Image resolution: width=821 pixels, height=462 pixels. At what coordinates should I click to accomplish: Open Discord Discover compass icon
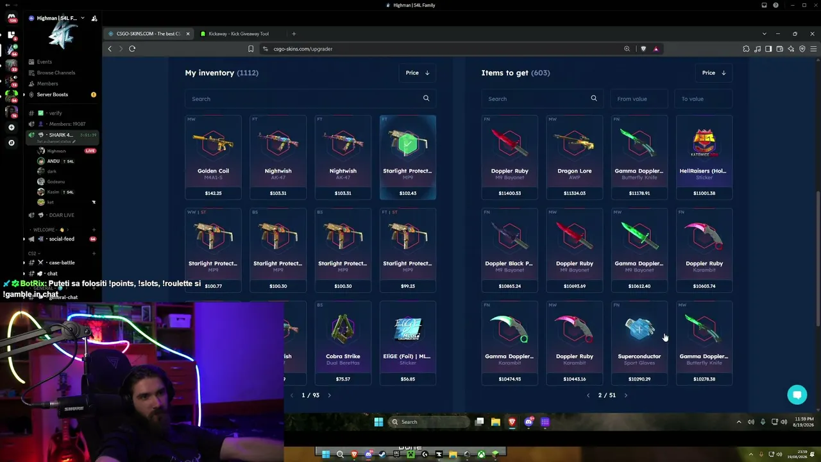[x=12, y=142]
